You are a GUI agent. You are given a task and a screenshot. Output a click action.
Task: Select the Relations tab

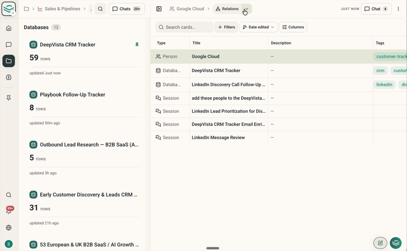(227, 9)
